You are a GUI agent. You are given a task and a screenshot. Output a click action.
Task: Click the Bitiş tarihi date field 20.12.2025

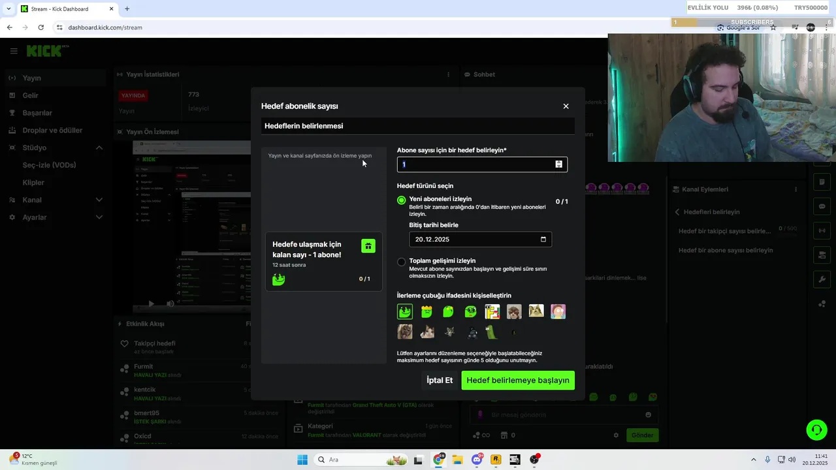[x=480, y=239]
